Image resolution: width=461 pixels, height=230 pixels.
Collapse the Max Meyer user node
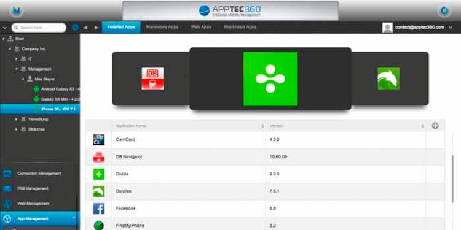coord(23,79)
